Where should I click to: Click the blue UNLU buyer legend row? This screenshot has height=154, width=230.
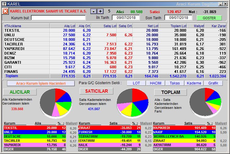coord(35,132)
